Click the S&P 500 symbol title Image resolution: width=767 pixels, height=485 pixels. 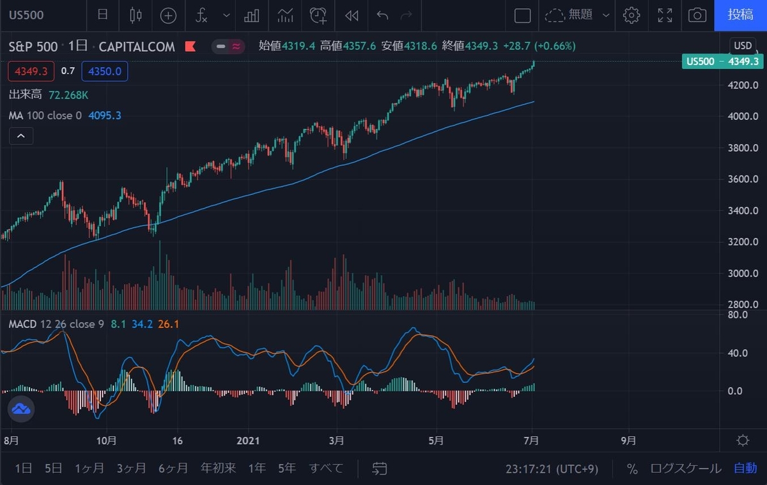point(33,46)
